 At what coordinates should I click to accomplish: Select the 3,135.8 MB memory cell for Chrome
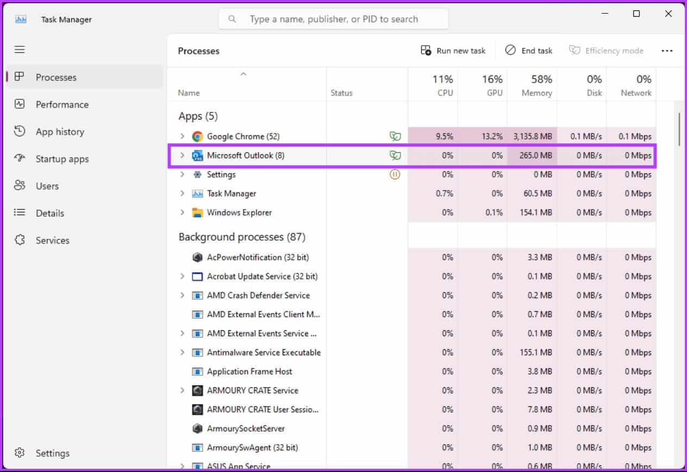point(532,136)
